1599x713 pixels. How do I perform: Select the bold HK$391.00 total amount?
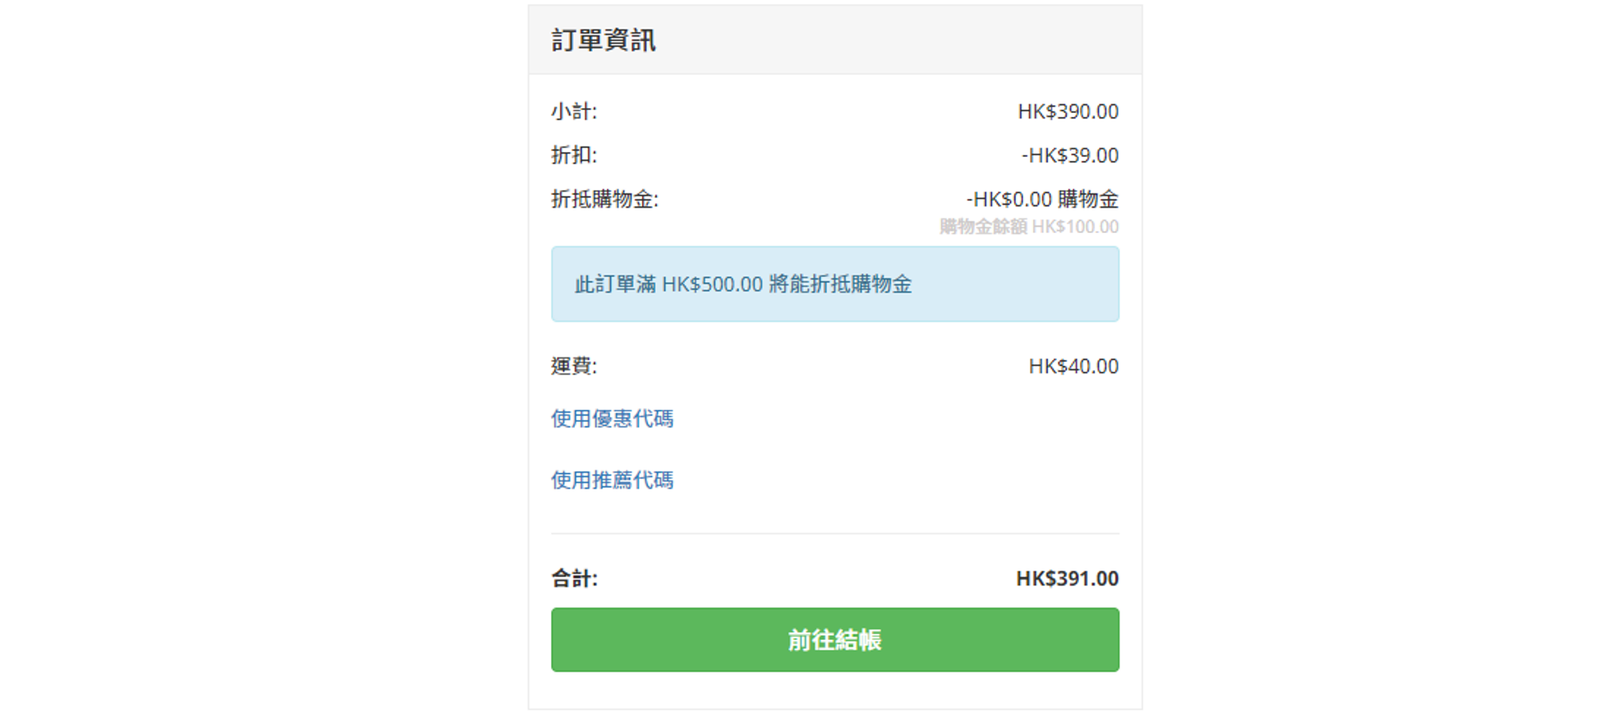coord(1067,579)
